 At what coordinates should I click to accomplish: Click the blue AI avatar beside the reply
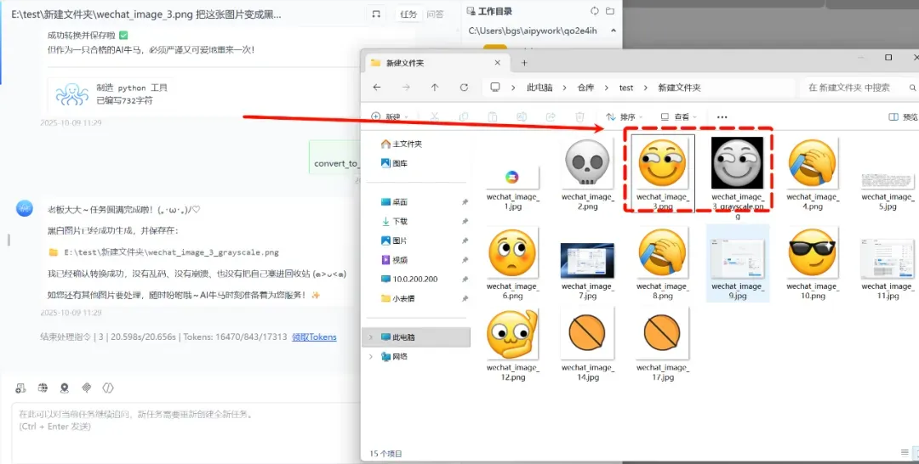click(x=25, y=208)
